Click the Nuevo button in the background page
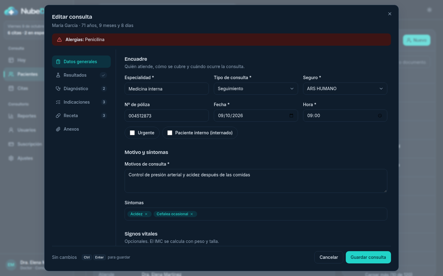The height and width of the screenshot is (276, 443). click(417, 40)
